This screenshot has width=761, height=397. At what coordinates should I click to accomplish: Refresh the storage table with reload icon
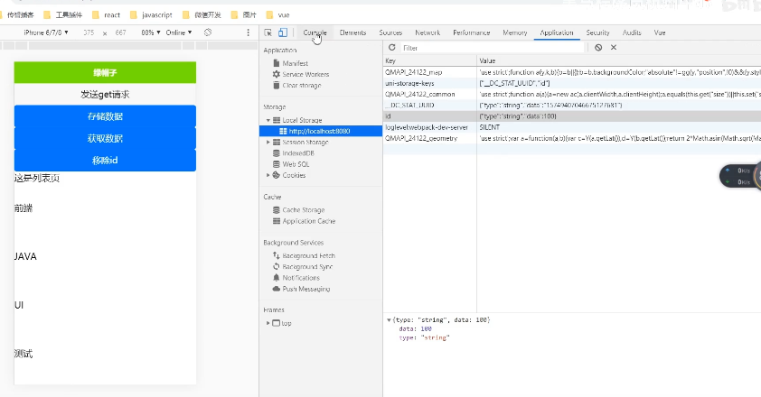point(391,48)
